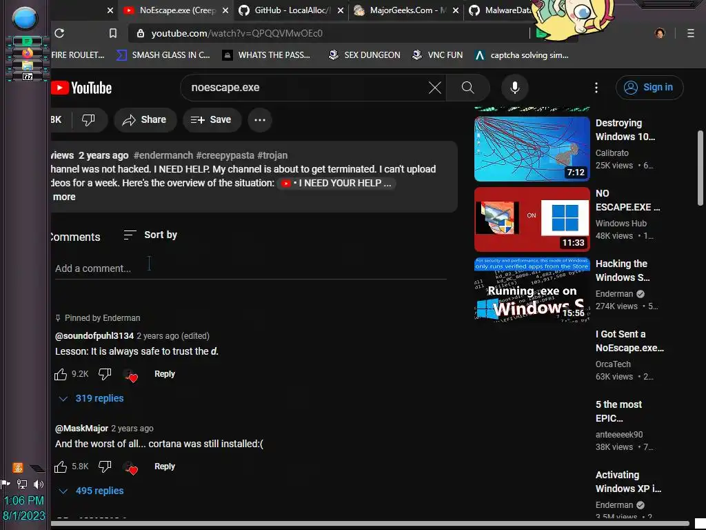
Task: View site info via the padlock icon
Action: [x=141, y=33]
